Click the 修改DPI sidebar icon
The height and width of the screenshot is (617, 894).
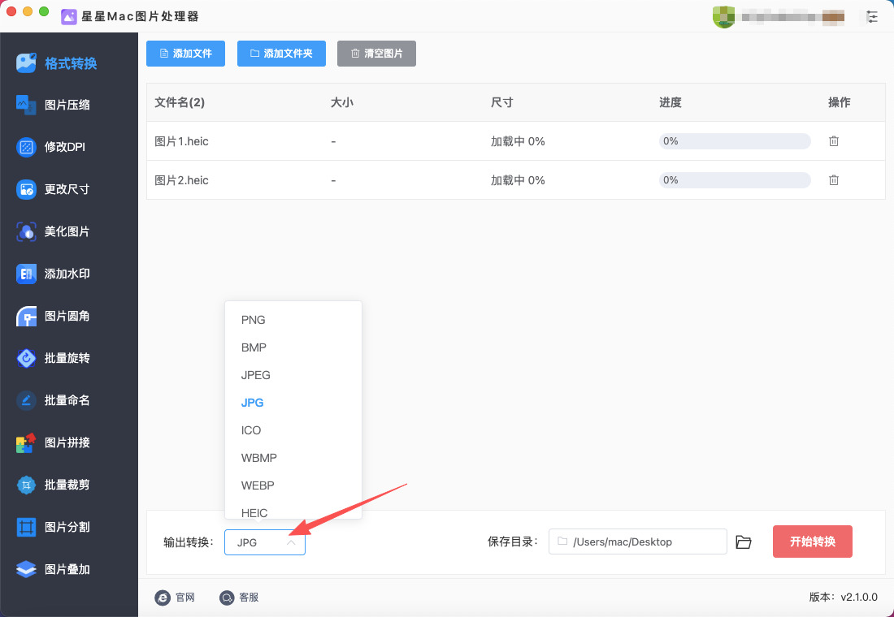(x=26, y=147)
